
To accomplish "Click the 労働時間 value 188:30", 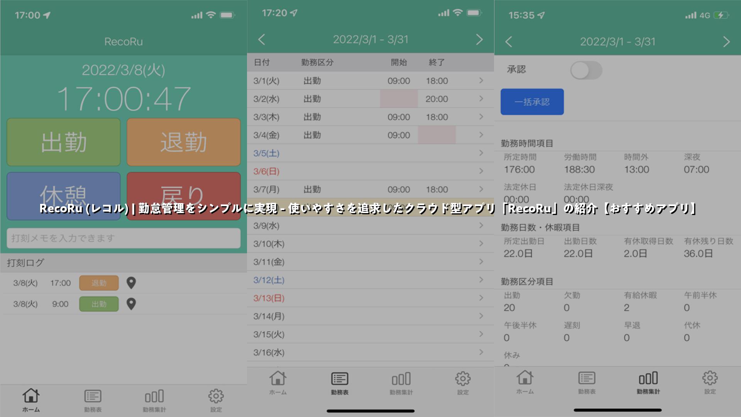I will tap(579, 170).
